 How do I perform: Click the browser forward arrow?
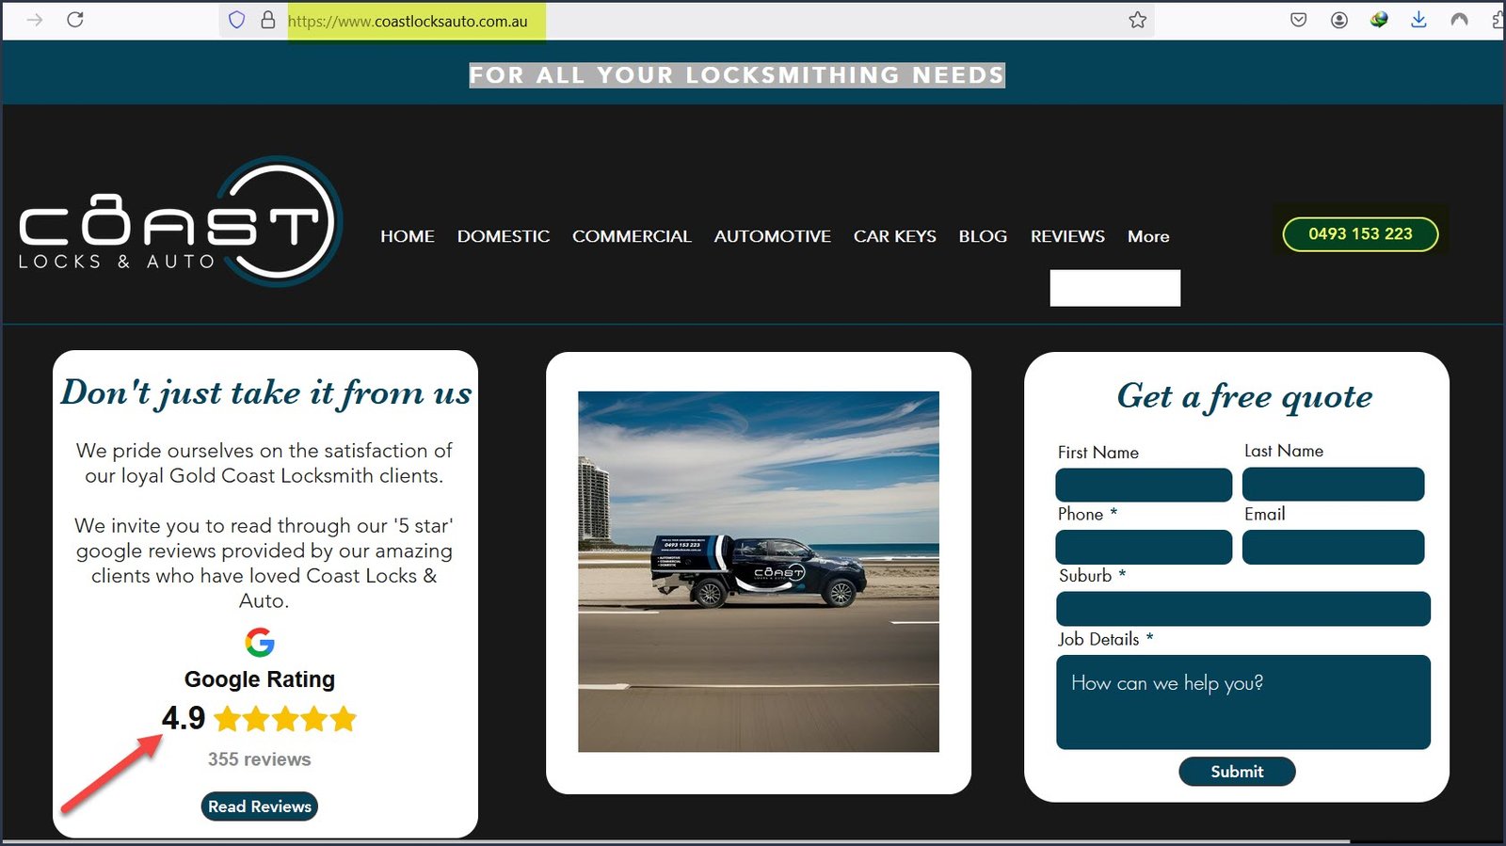35,20
